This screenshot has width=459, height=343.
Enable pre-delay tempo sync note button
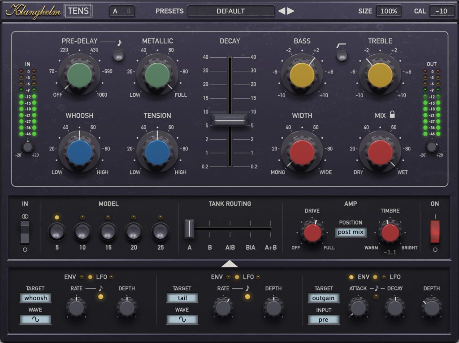pyautogui.click(x=118, y=55)
